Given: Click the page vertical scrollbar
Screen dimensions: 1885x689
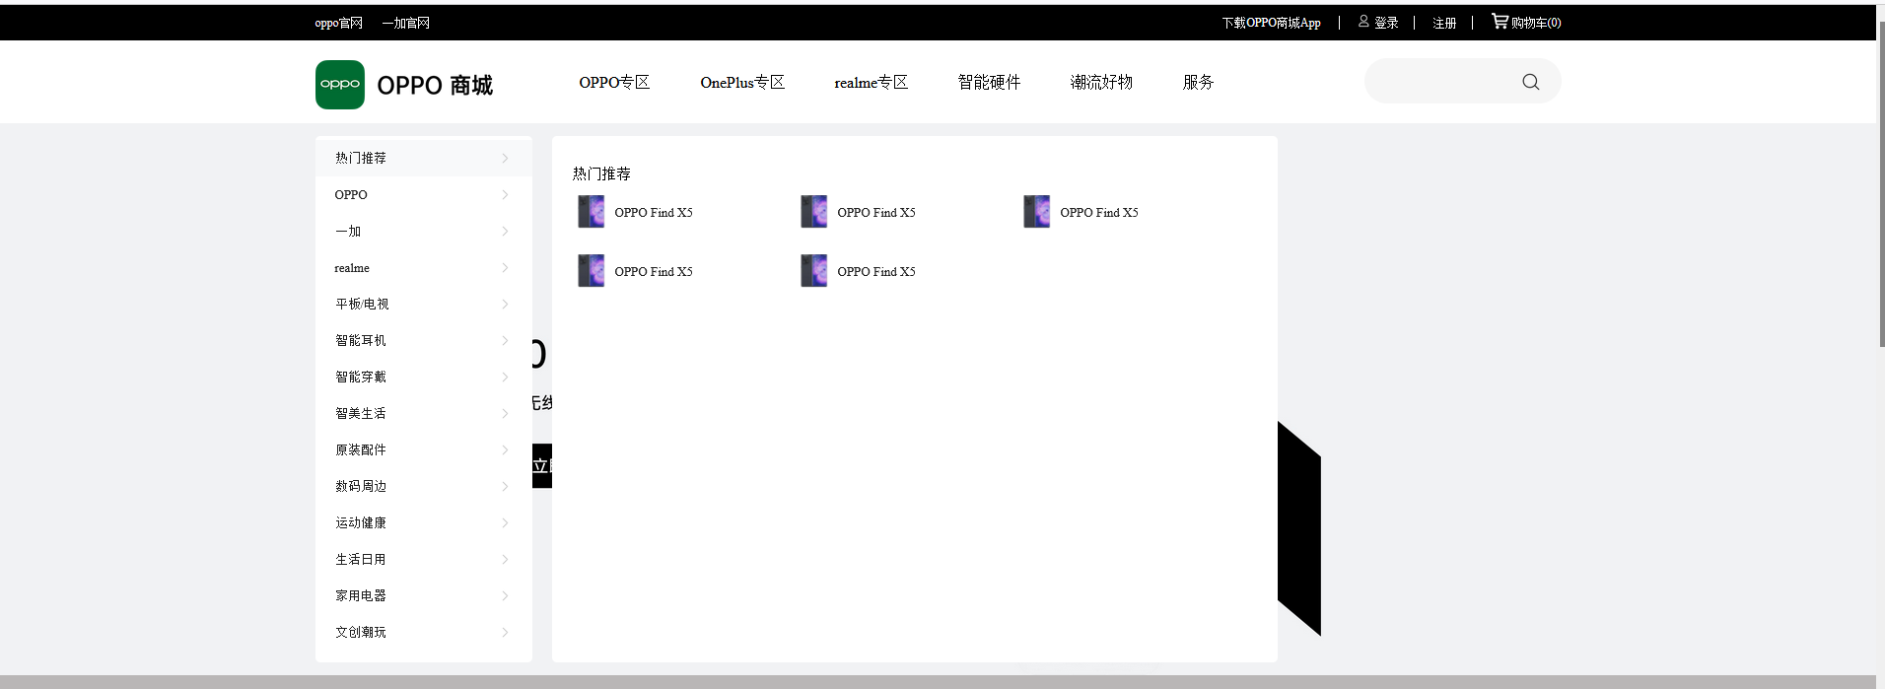Looking at the screenshot, I should pyautogui.click(x=1880, y=183).
